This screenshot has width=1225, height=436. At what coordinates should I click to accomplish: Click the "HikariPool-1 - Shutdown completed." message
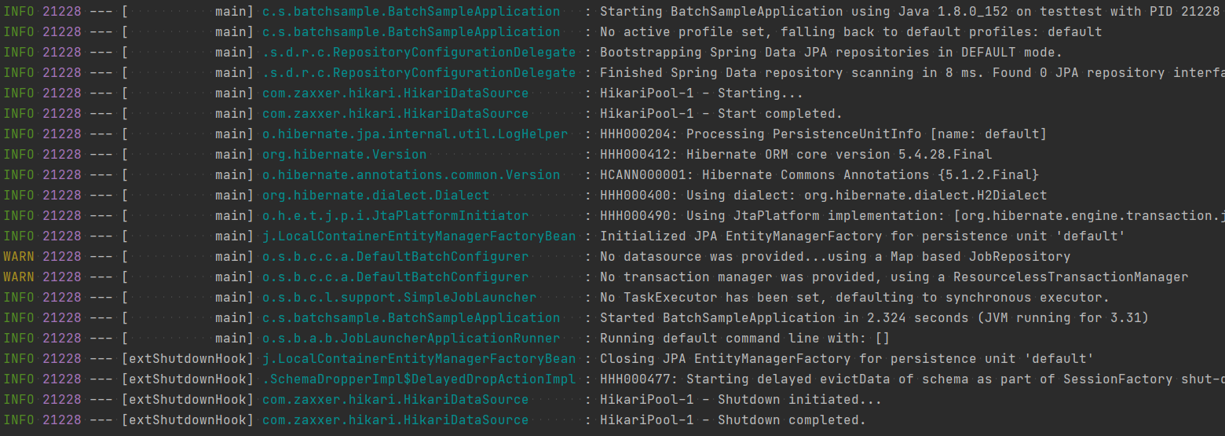(733, 420)
